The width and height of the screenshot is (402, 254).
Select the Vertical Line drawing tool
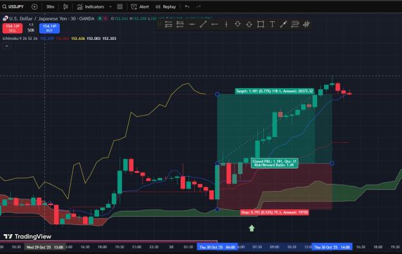point(226,24)
